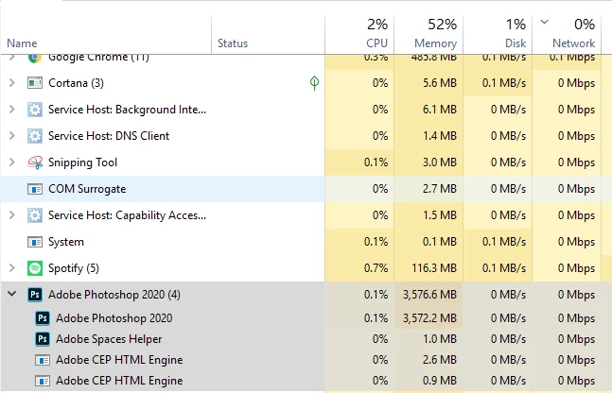Click the 3,576.6 MB memory value

[429, 295]
